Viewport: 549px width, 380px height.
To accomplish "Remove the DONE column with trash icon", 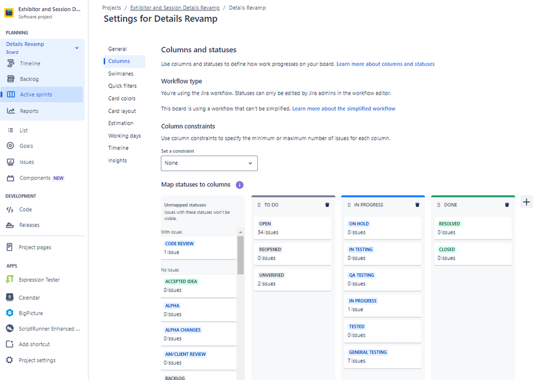I will [x=507, y=205].
